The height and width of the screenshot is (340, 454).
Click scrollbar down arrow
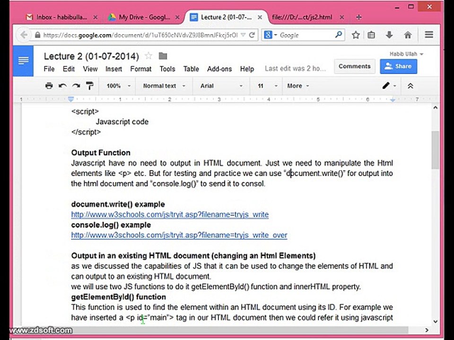click(x=435, y=321)
